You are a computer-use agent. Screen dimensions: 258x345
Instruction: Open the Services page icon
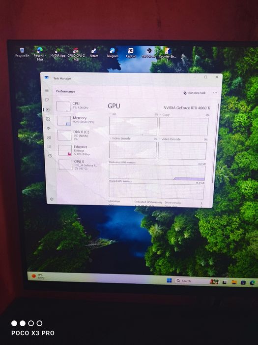coord(50,156)
